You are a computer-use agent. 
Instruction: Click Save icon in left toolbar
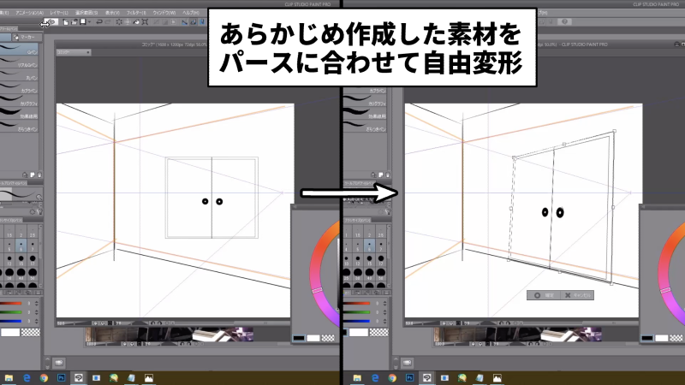[82, 22]
